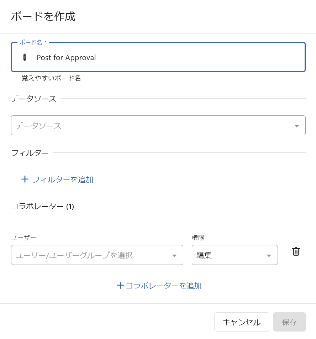Click the paperclip icon in board name field
The height and width of the screenshot is (339, 316).
(25, 57)
